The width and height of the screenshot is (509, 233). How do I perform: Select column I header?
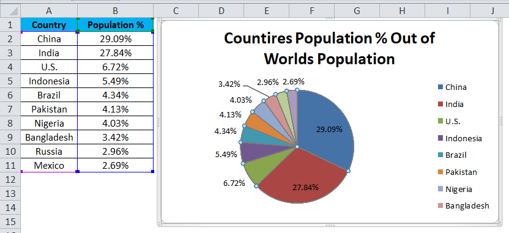447,11
